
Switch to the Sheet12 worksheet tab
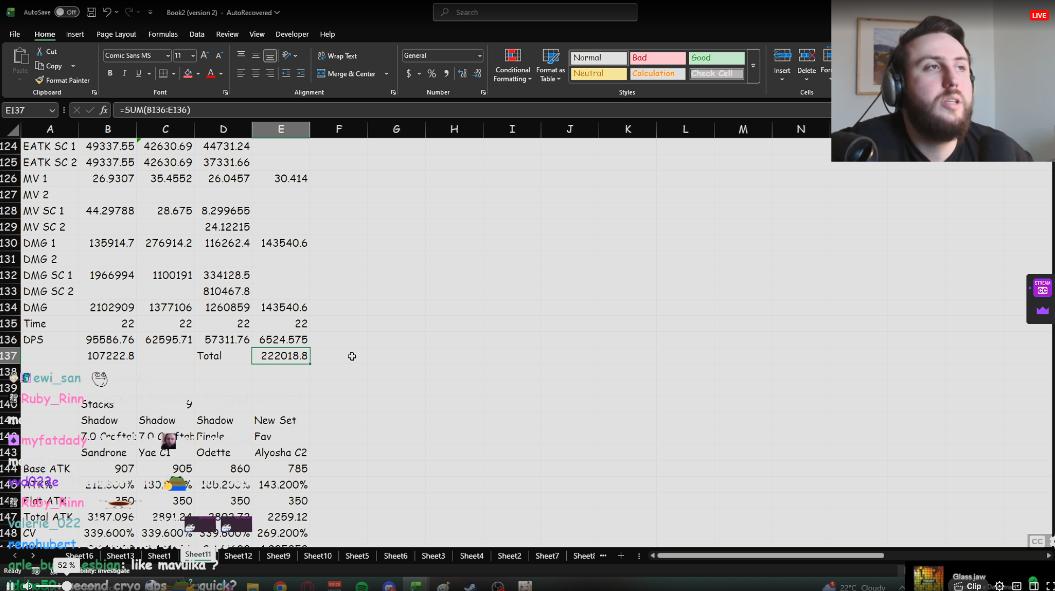click(238, 555)
